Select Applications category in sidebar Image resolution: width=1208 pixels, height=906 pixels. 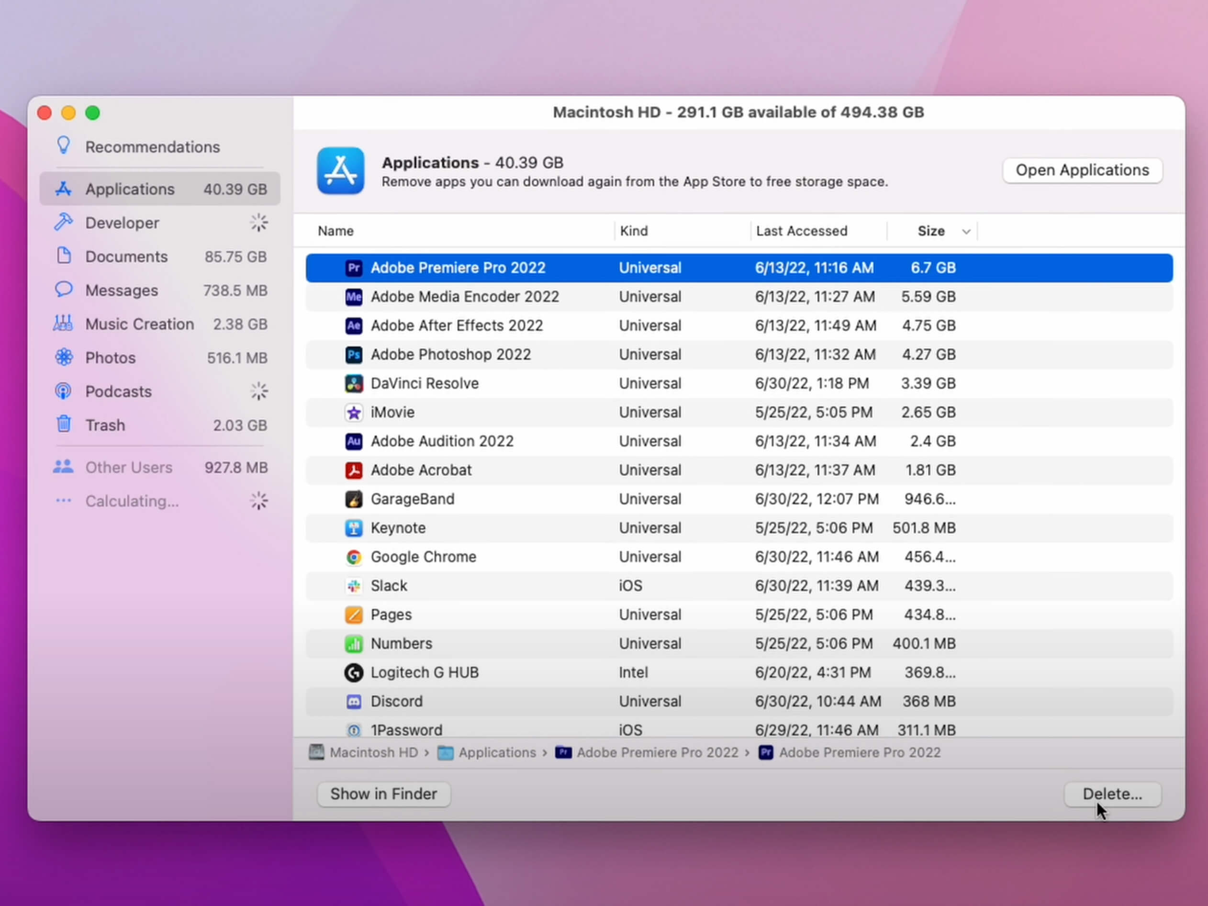coord(160,189)
